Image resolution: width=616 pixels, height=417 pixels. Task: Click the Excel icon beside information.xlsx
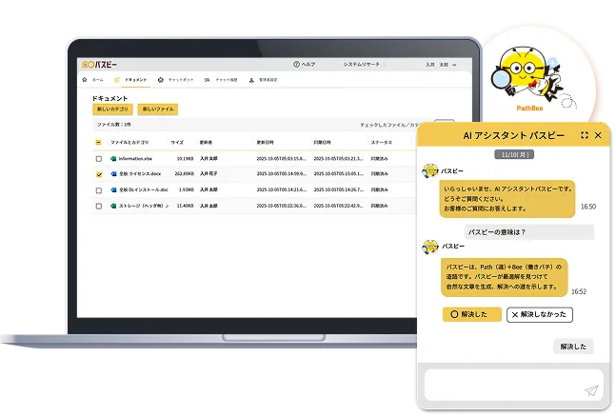(113, 159)
